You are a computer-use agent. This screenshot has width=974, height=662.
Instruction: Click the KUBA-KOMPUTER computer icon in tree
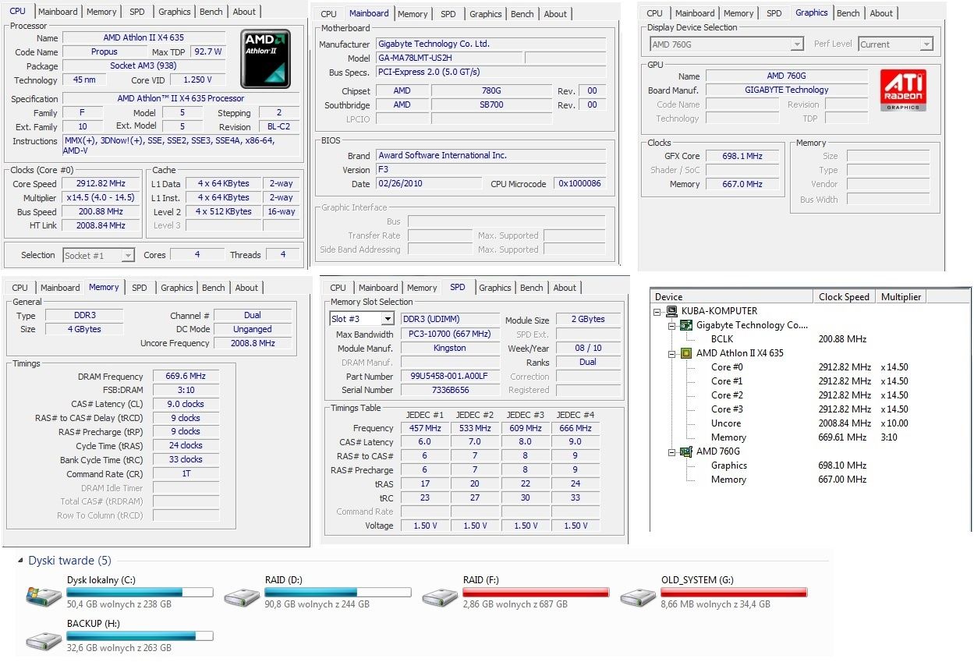(x=673, y=311)
